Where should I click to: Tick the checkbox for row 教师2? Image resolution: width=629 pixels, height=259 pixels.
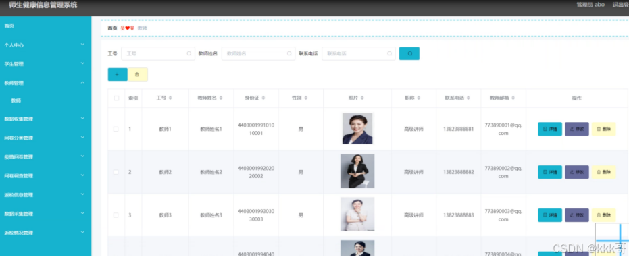116,172
